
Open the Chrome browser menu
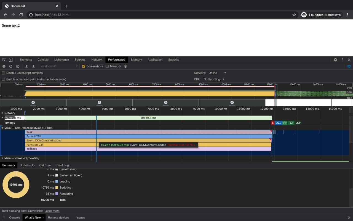pos(348,15)
